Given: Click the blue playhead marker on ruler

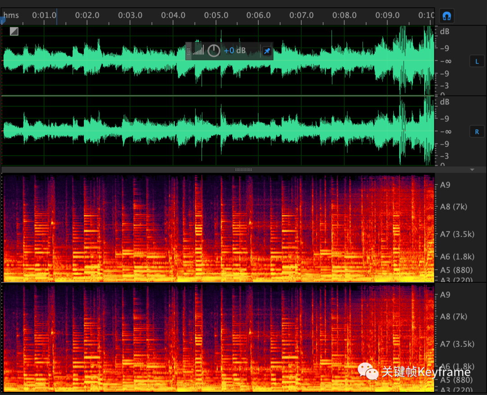Looking at the screenshot, I should pyautogui.click(x=2, y=19).
